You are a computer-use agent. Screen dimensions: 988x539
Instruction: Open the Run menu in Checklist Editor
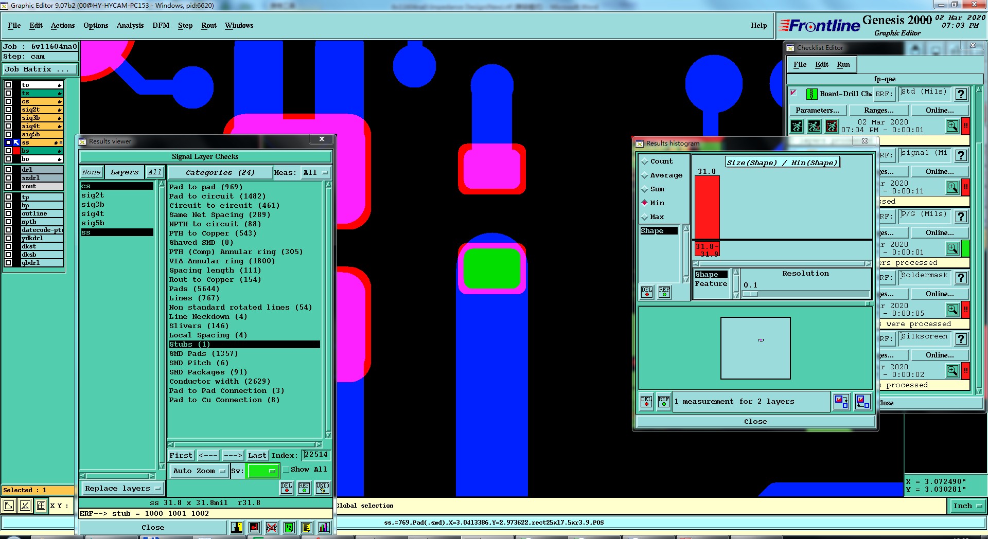coord(843,65)
